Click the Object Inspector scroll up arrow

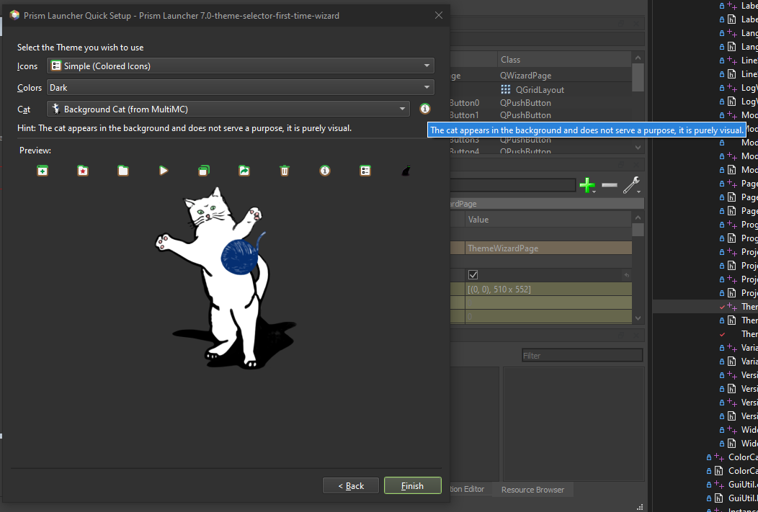coord(638,58)
